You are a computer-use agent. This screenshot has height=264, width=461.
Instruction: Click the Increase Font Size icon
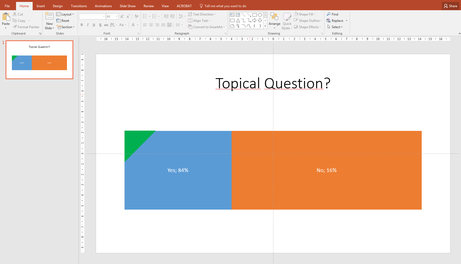122,17
